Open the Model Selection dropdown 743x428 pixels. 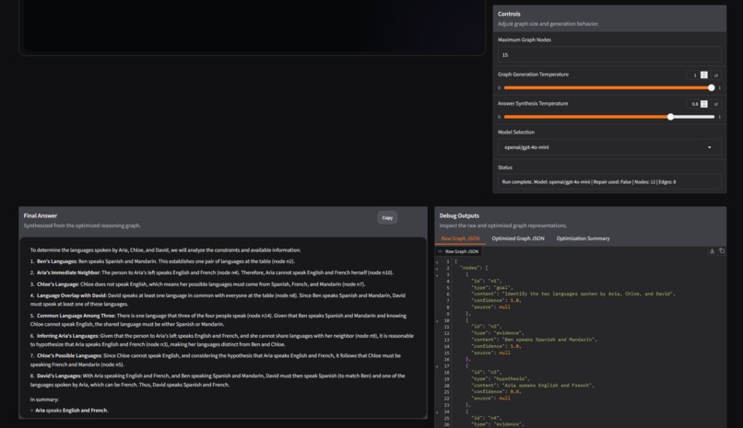(x=609, y=147)
